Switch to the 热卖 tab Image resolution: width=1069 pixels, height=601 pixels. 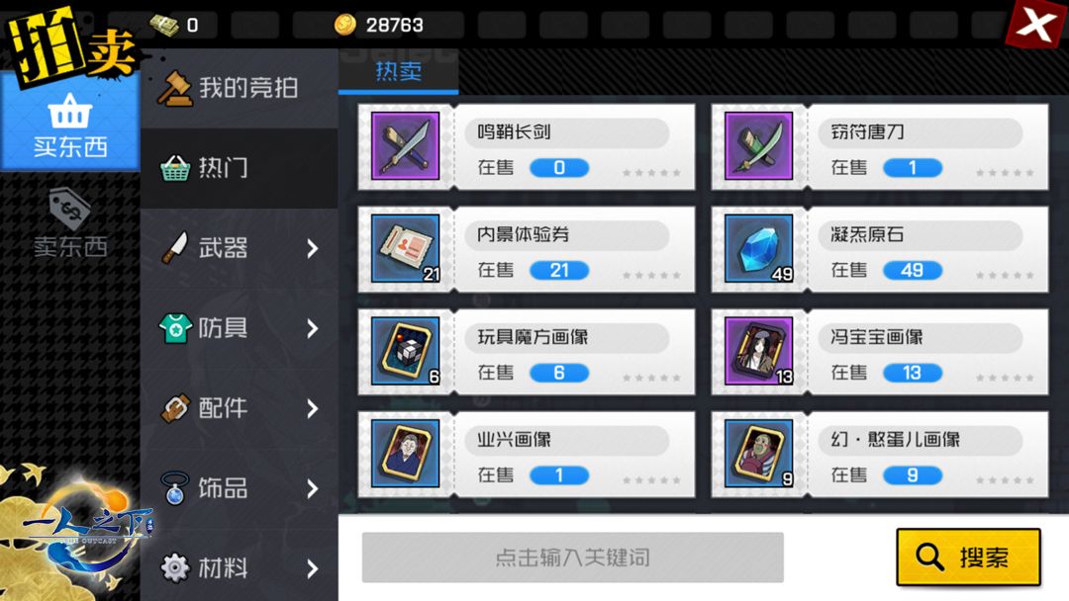399,71
